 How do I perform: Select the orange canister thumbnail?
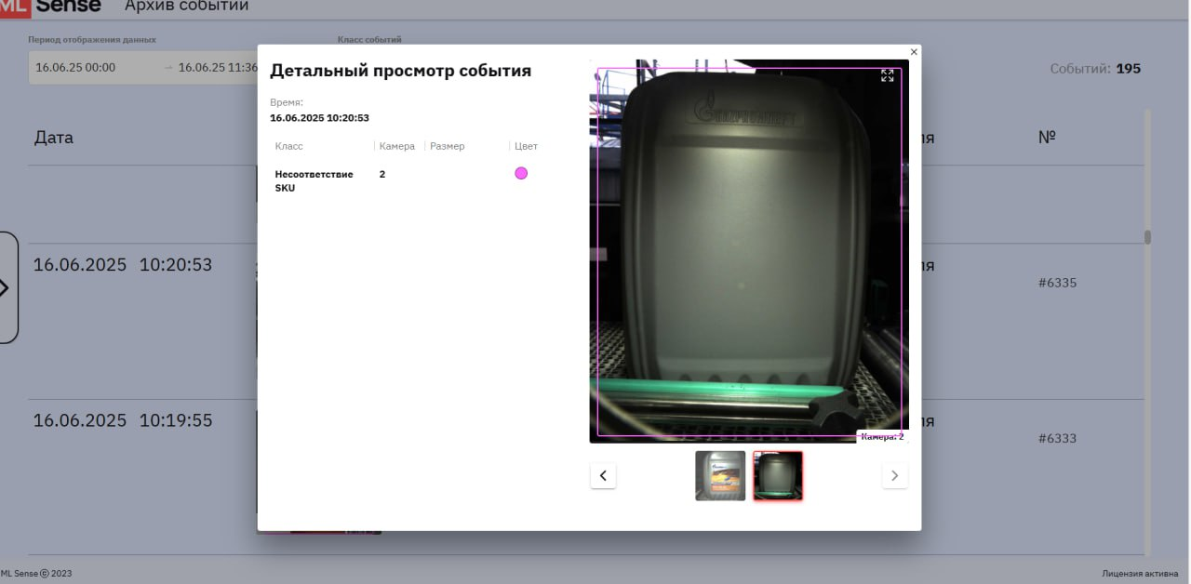[x=720, y=476]
